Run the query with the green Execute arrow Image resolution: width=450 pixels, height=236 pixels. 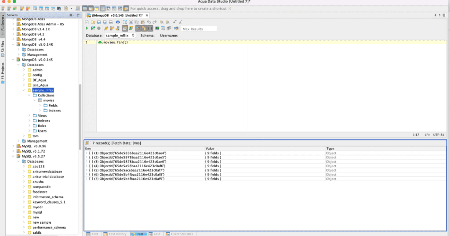[x=87, y=29]
